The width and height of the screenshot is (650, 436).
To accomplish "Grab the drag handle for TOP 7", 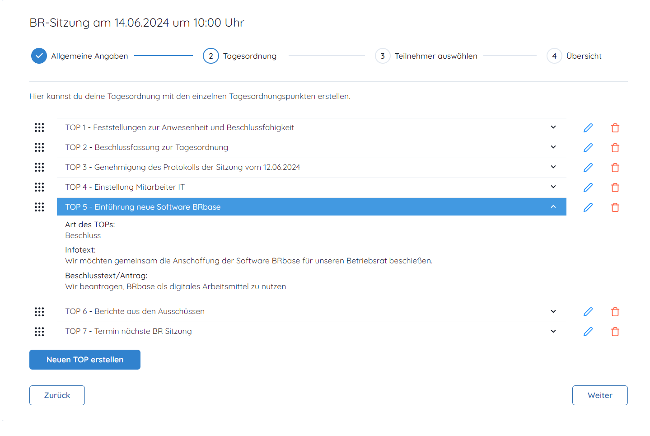I will click(x=39, y=332).
